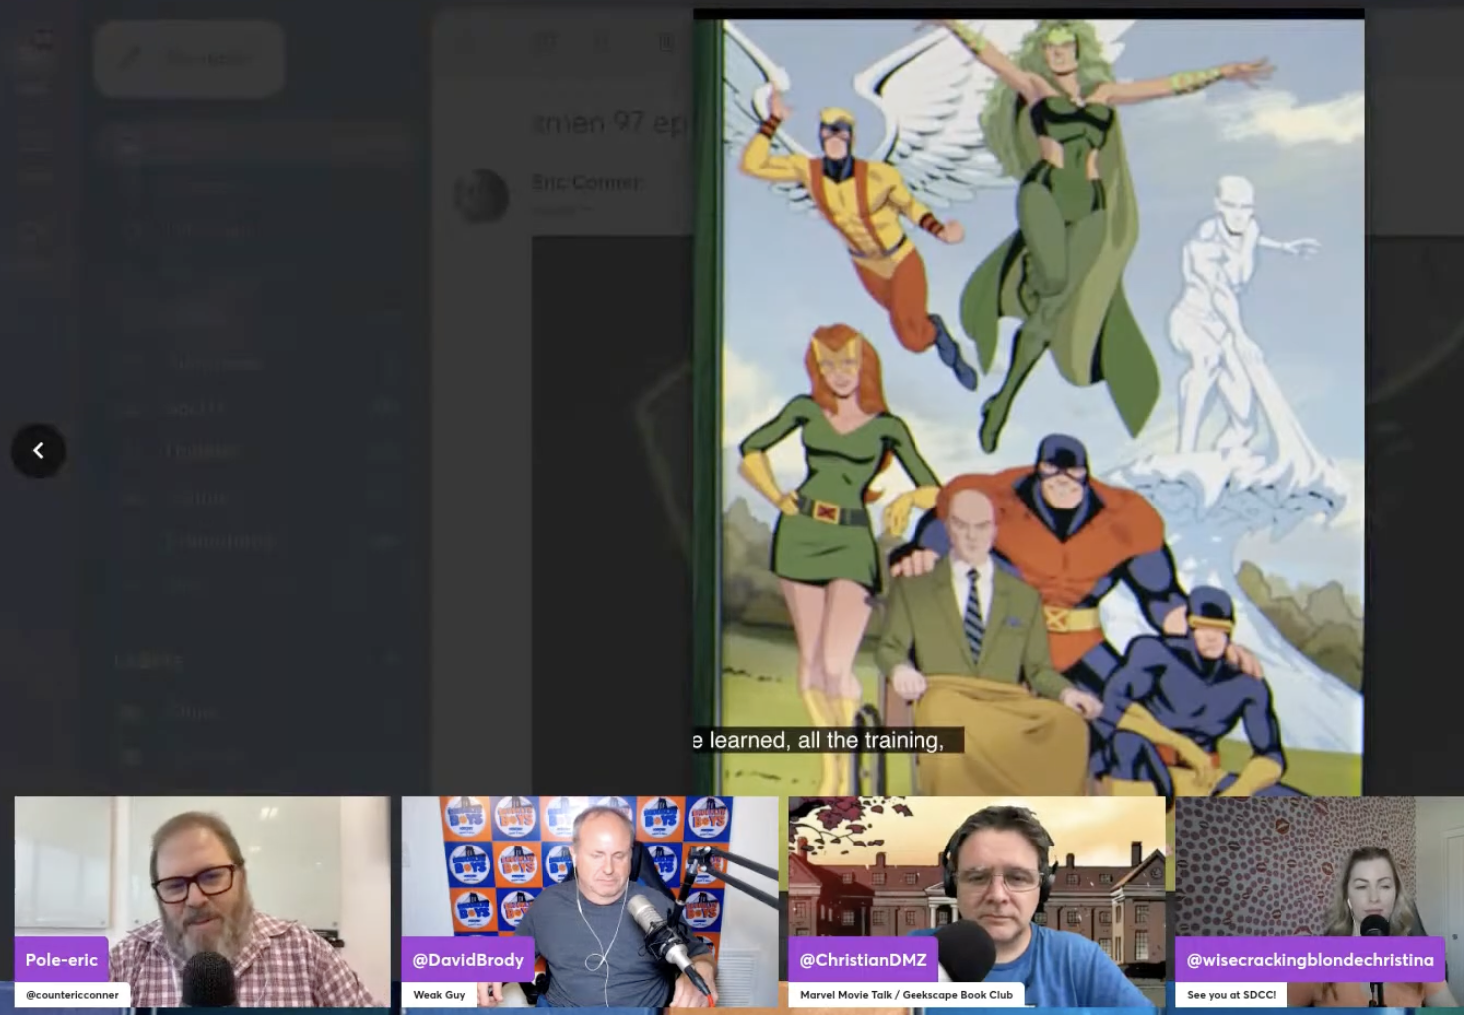Click the back arrow circle button

(38, 451)
